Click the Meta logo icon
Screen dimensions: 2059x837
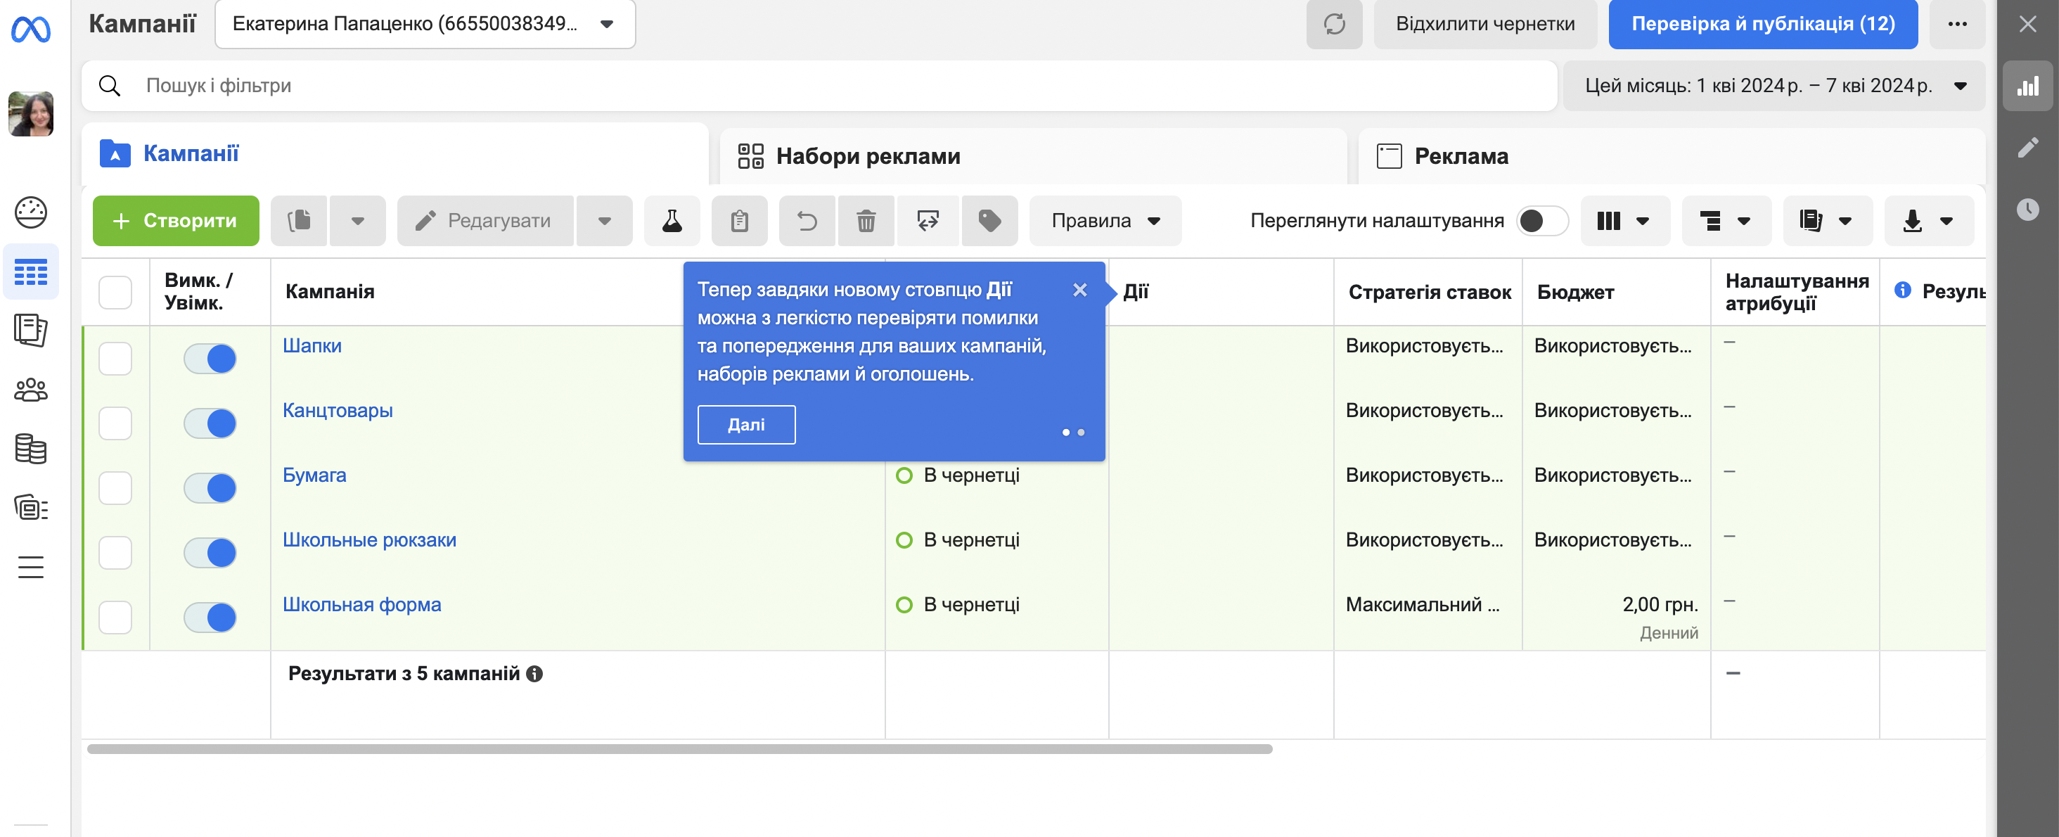point(31,30)
